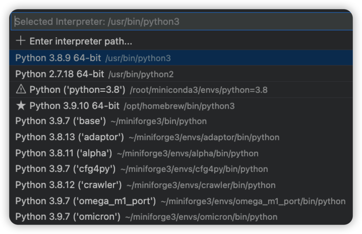Screen dimensions: 362x234
Task: Click the /usr/bin/python2 path text
Action: [x=141, y=75]
